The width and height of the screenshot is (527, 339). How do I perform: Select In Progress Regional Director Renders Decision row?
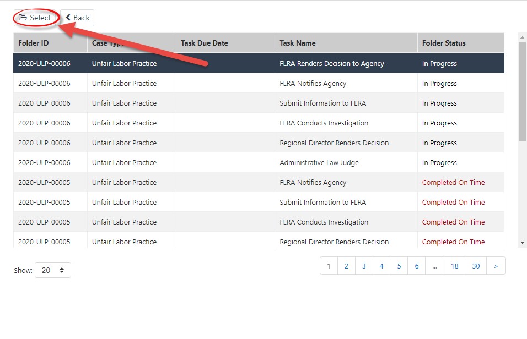tap(259, 143)
